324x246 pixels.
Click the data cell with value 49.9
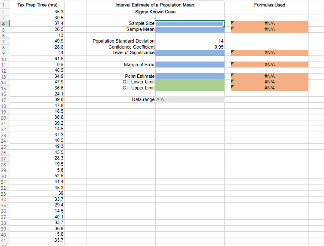[37, 41]
